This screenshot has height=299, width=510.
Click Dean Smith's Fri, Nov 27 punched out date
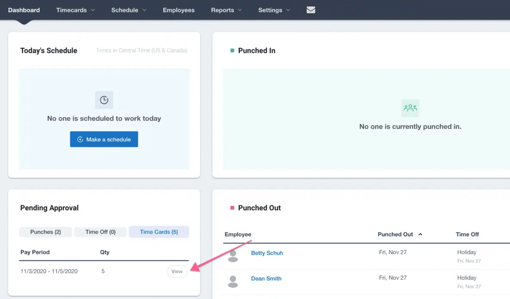tap(393, 278)
